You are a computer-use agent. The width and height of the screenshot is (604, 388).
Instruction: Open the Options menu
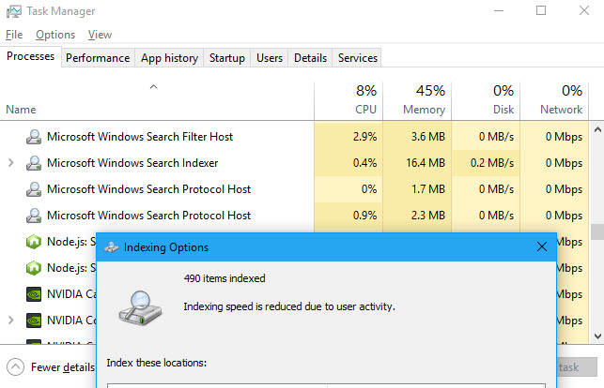(x=55, y=35)
